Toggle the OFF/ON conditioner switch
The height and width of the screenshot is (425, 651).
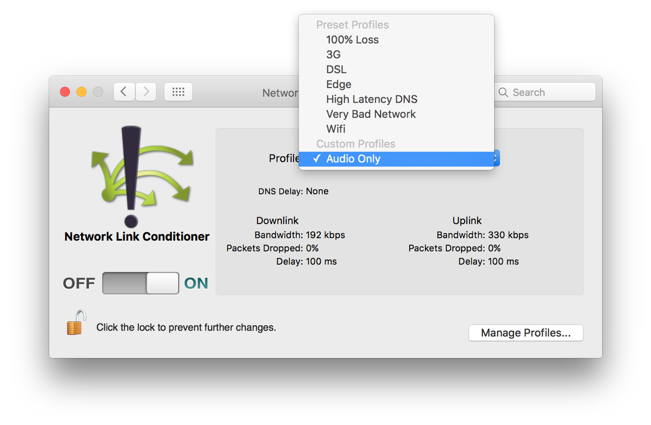click(x=141, y=283)
